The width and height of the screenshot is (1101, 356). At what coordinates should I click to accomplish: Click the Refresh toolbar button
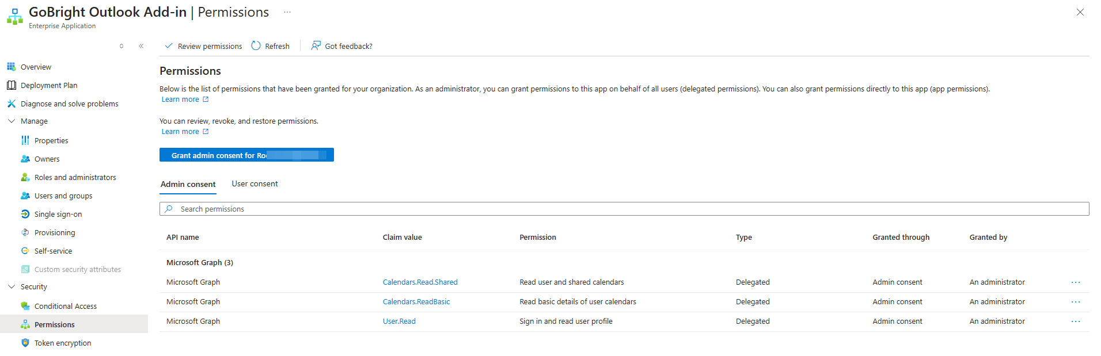point(271,46)
